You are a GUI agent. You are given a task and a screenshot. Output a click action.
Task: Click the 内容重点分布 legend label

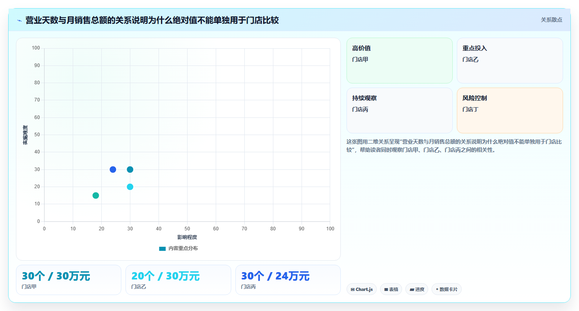pos(183,248)
